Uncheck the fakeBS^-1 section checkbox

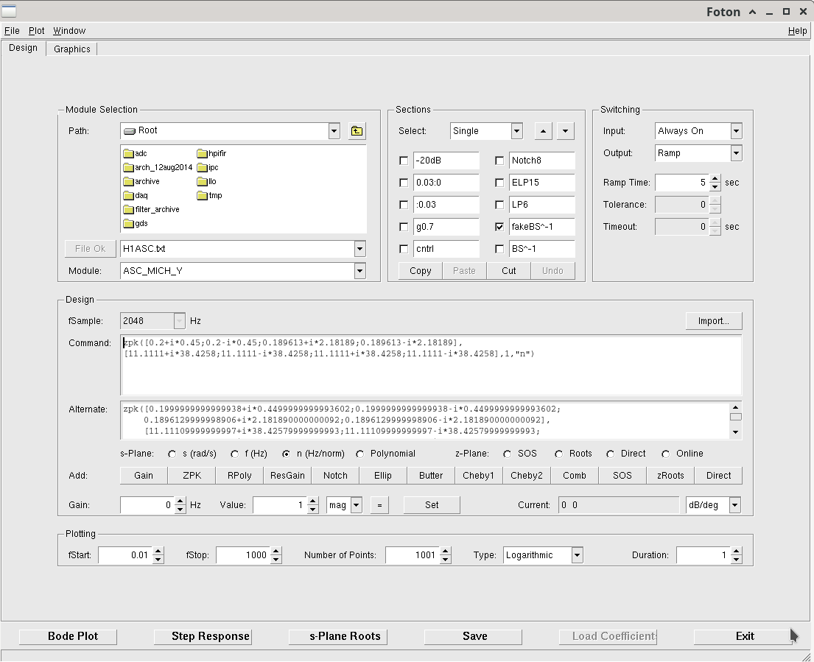click(499, 227)
